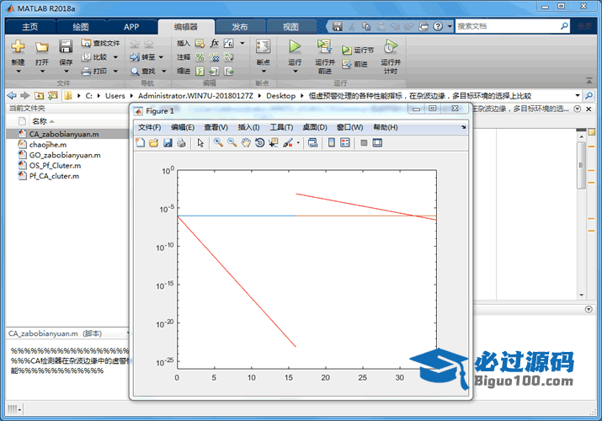Click Find Files button in ribbon
Viewport: 602px width, 421px height.
100,43
